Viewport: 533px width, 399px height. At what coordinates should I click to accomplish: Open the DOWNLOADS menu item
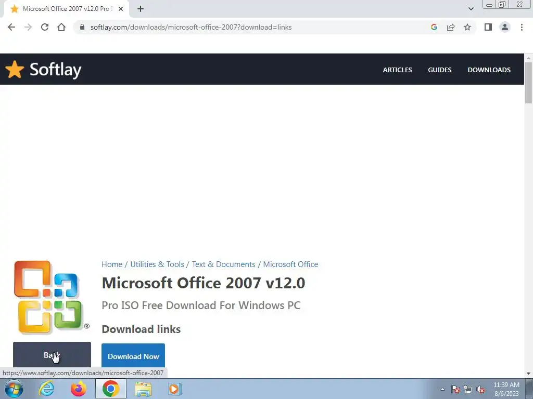pyautogui.click(x=489, y=70)
